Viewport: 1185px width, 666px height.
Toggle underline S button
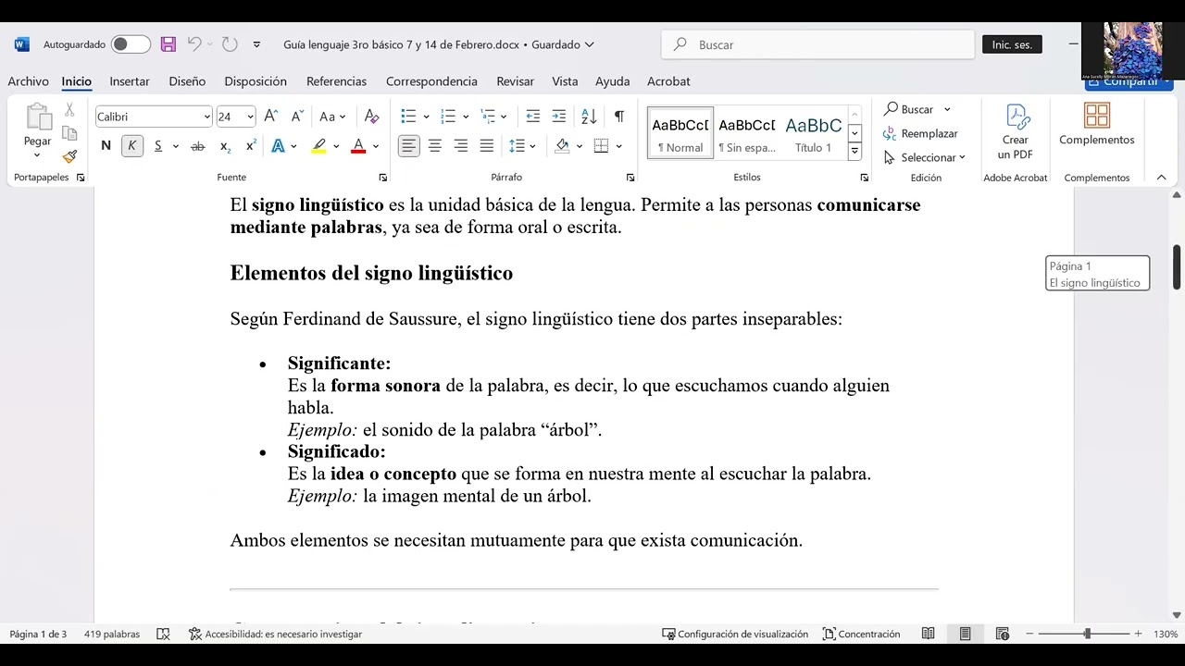[x=158, y=146]
